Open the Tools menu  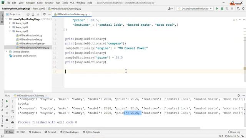[65, 3]
